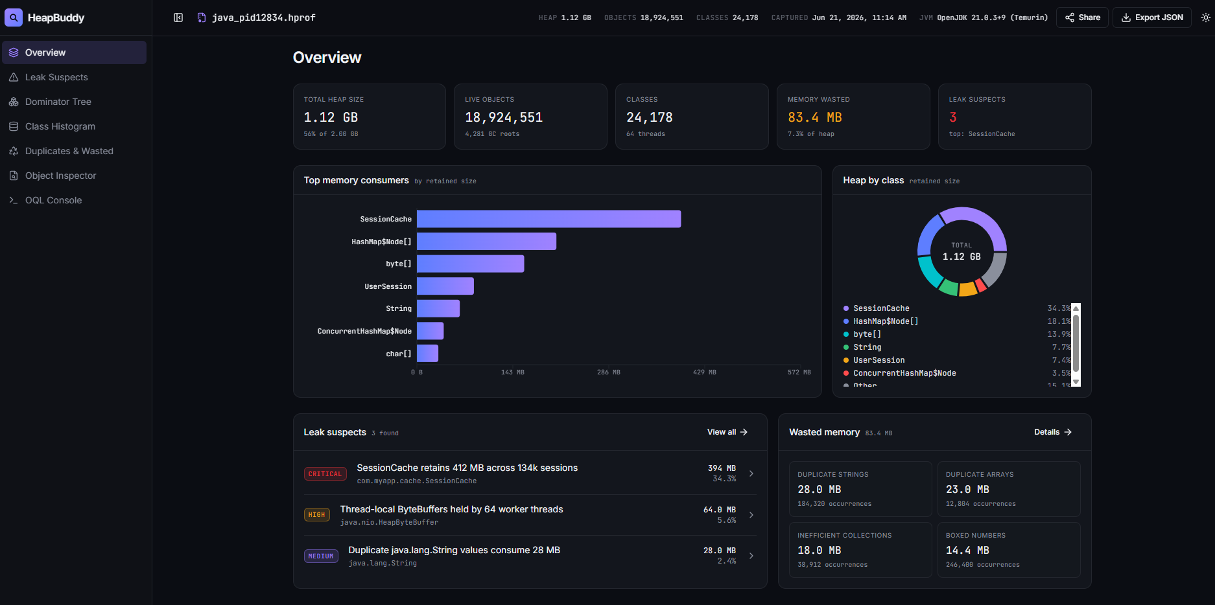This screenshot has height=605, width=1215.
Task: Click the Object Inspector file-search icon
Action: pos(14,176)
